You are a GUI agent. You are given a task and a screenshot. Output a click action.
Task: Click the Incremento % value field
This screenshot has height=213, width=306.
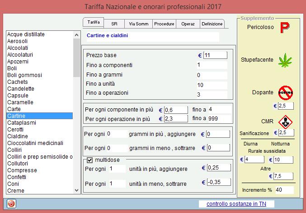284,190
